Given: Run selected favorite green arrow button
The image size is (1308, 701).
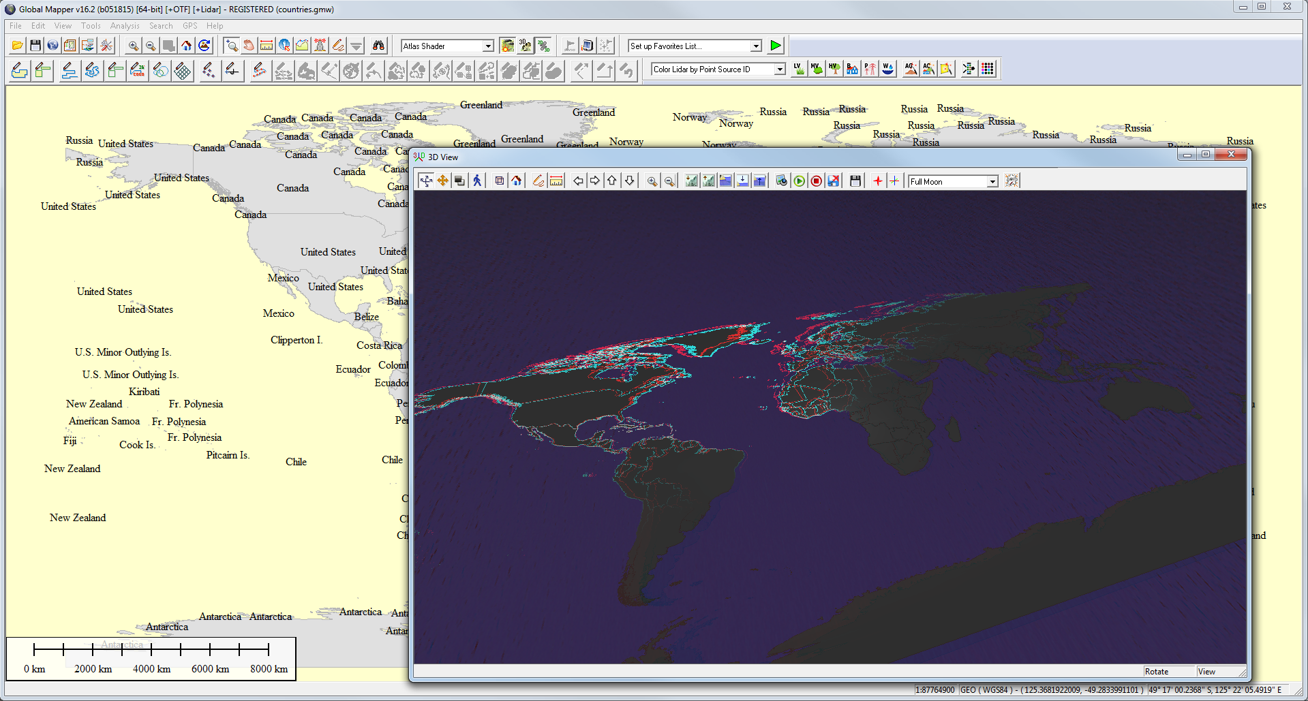Looking at the screenshot, I should click(x=776, y=46).
